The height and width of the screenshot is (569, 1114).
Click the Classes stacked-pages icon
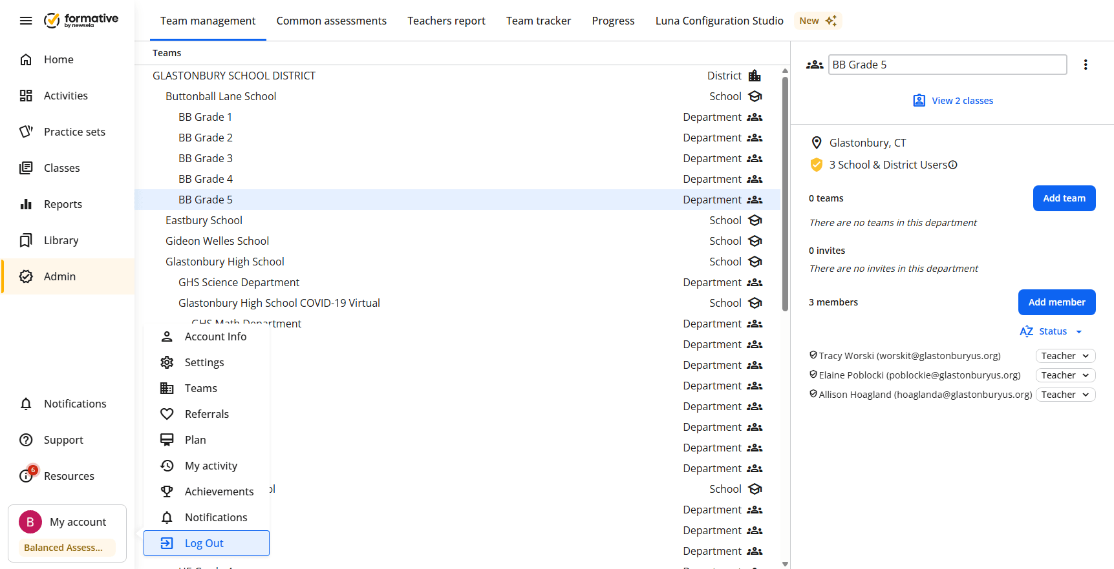tap(26, 168)
